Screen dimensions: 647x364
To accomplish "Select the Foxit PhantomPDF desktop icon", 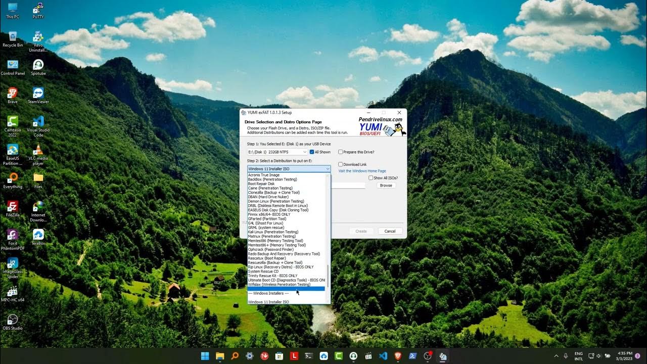I will [13, 240].
